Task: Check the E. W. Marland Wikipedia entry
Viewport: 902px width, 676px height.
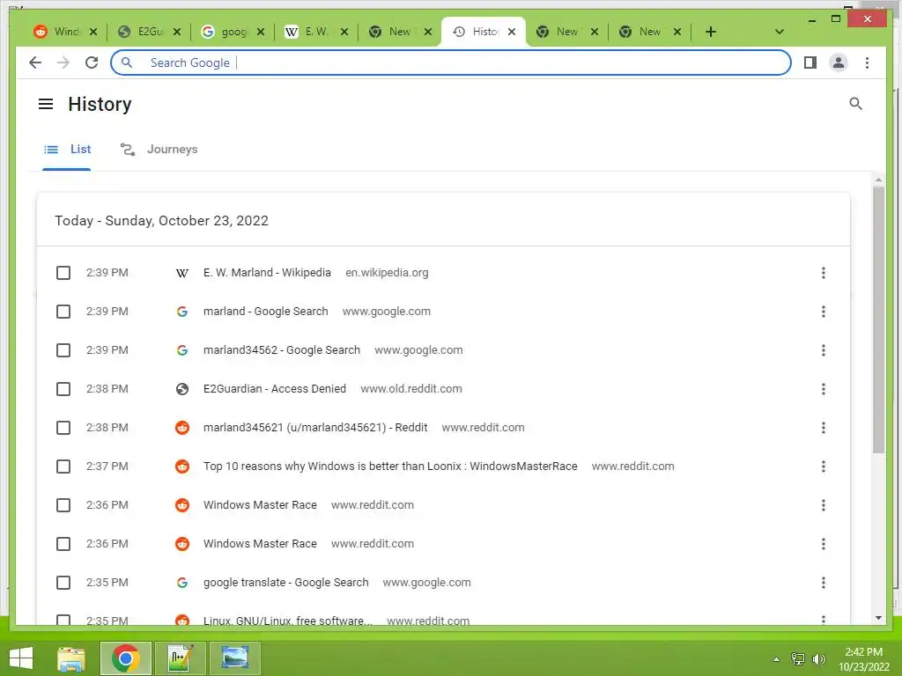Action: (x=63, y=273)
